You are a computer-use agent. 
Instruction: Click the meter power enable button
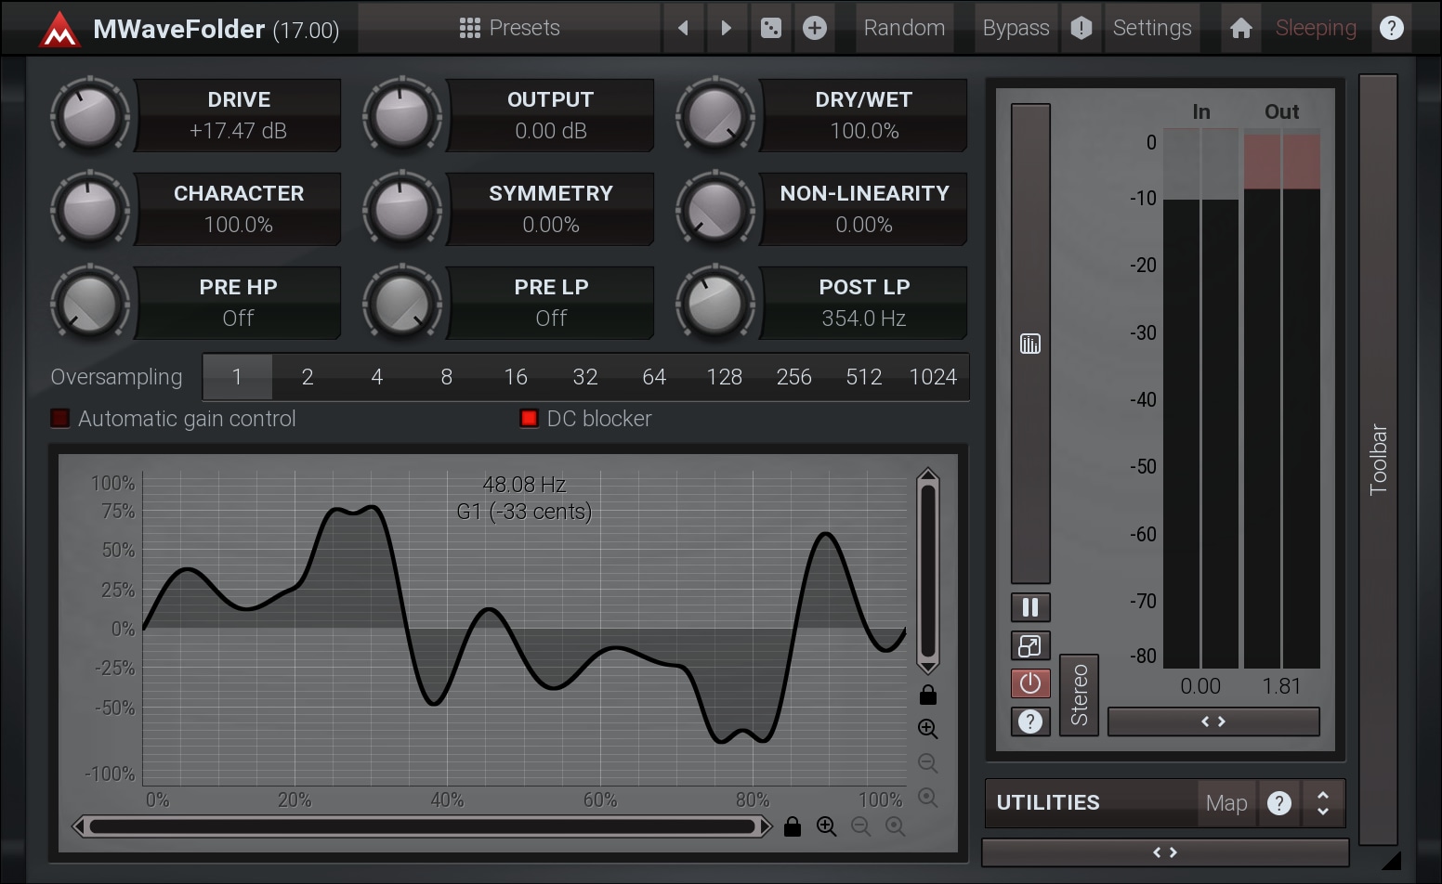tap(1030, 683)
